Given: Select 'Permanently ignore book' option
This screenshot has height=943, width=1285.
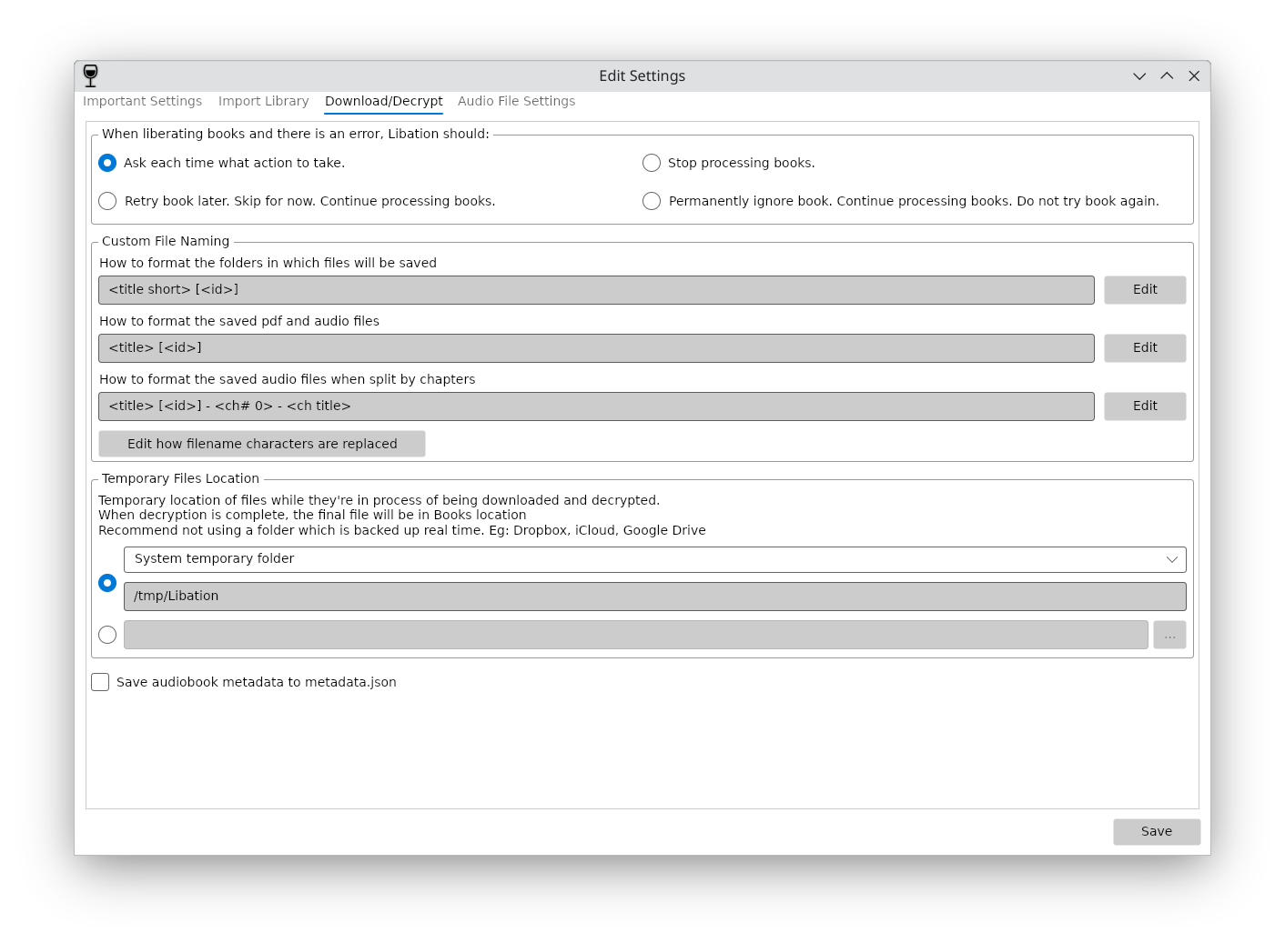Looking at the screenshot, I should 652,201.
